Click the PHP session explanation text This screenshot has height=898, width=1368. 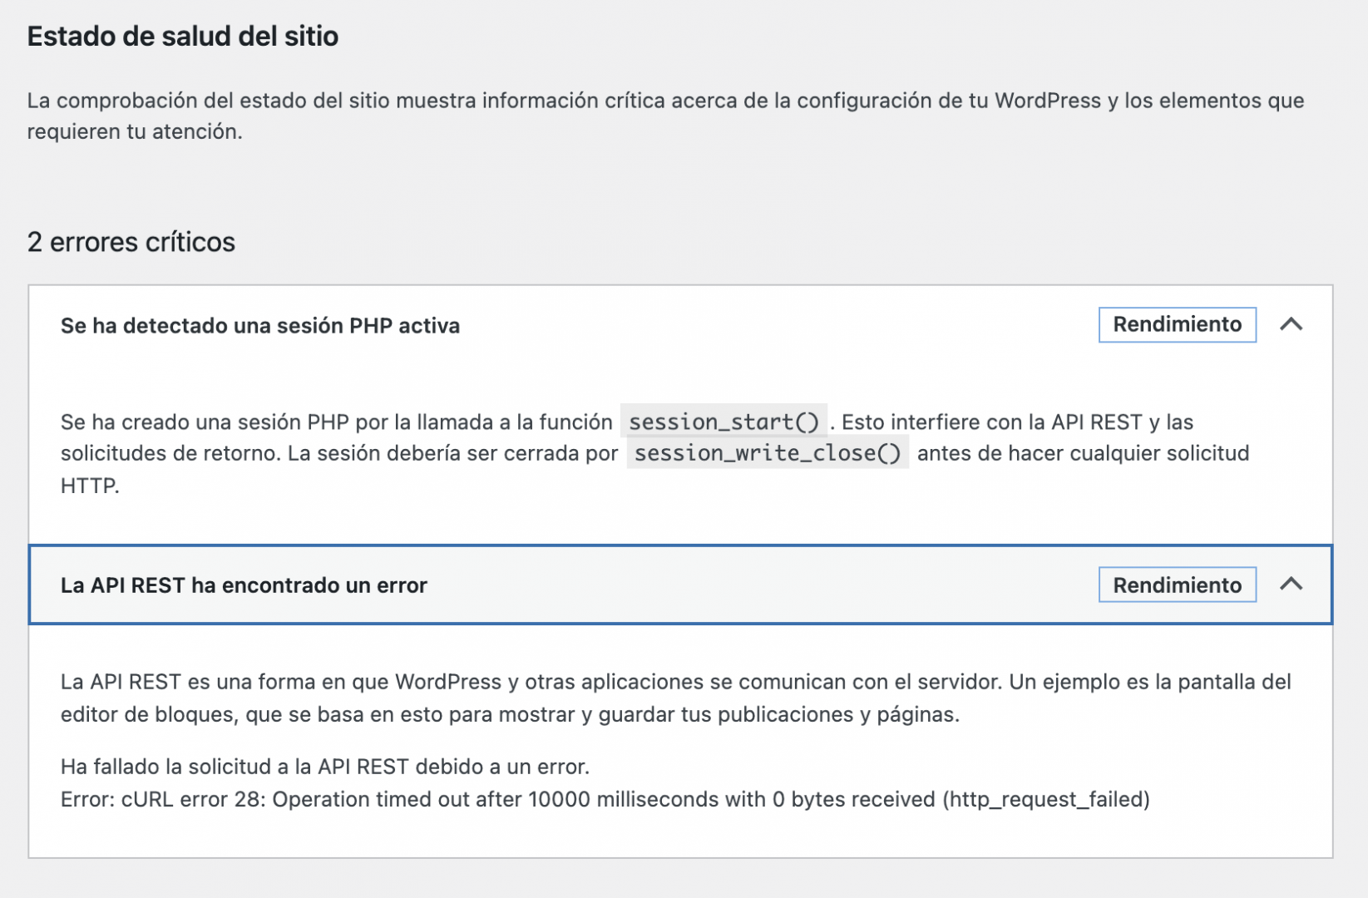click(x=655, y=453)
